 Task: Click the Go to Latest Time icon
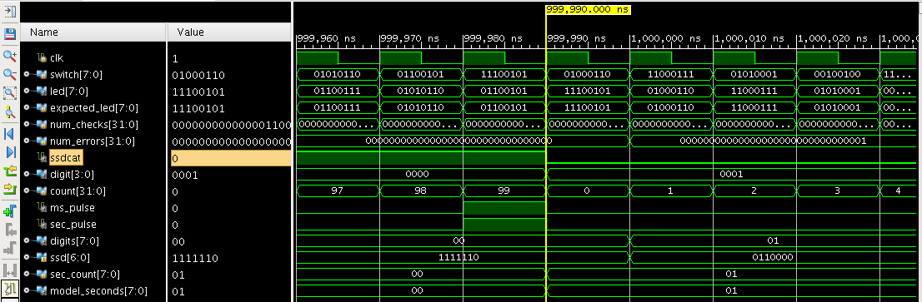pyautogui.click(x=9, y=152)
